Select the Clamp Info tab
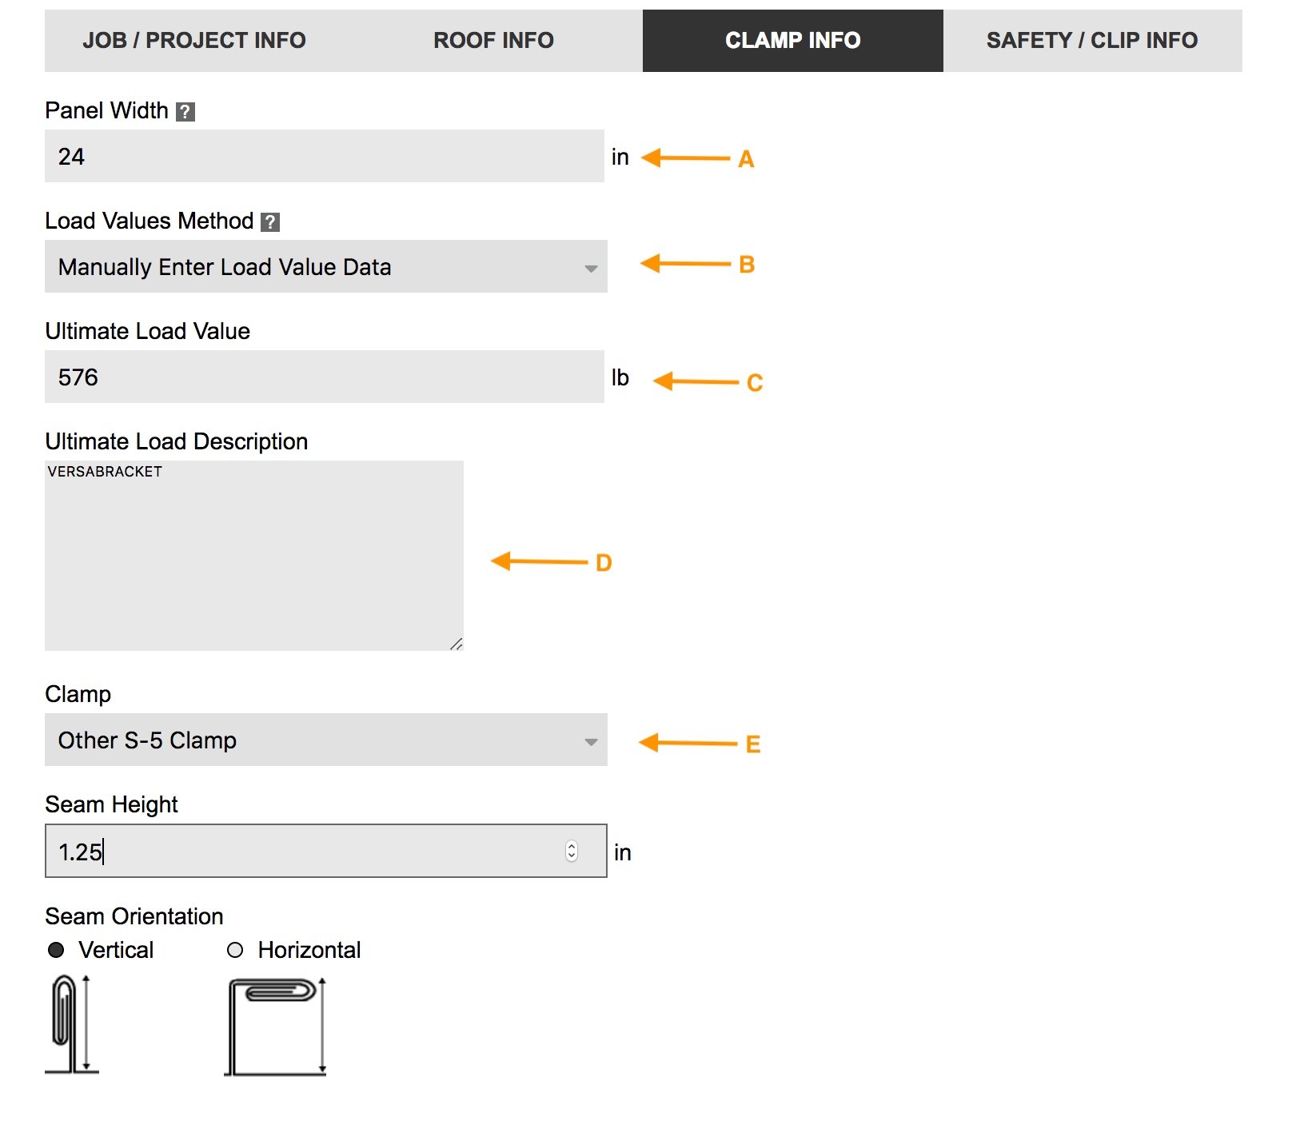This screenshot has height=1137, width=1300. click(792, 40)
